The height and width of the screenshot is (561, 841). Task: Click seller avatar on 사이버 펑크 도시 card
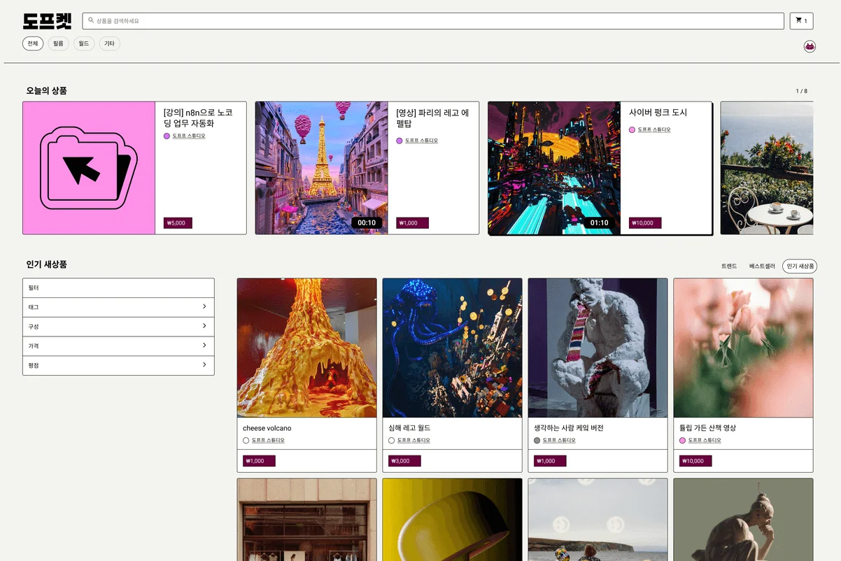(632, 130)
